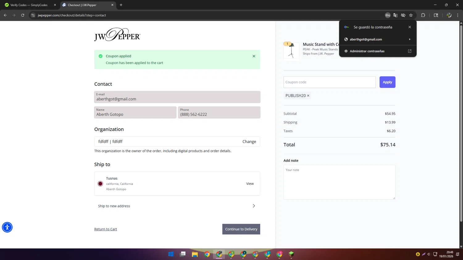
Task: Switch to the Verify Codes SimplyCodes tab
Action: pyautogui.click(x=30, y=5)
